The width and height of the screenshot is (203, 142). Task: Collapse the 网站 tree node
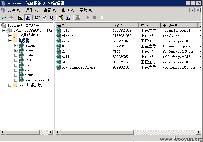pyautogui.click(x=10, y=40)
